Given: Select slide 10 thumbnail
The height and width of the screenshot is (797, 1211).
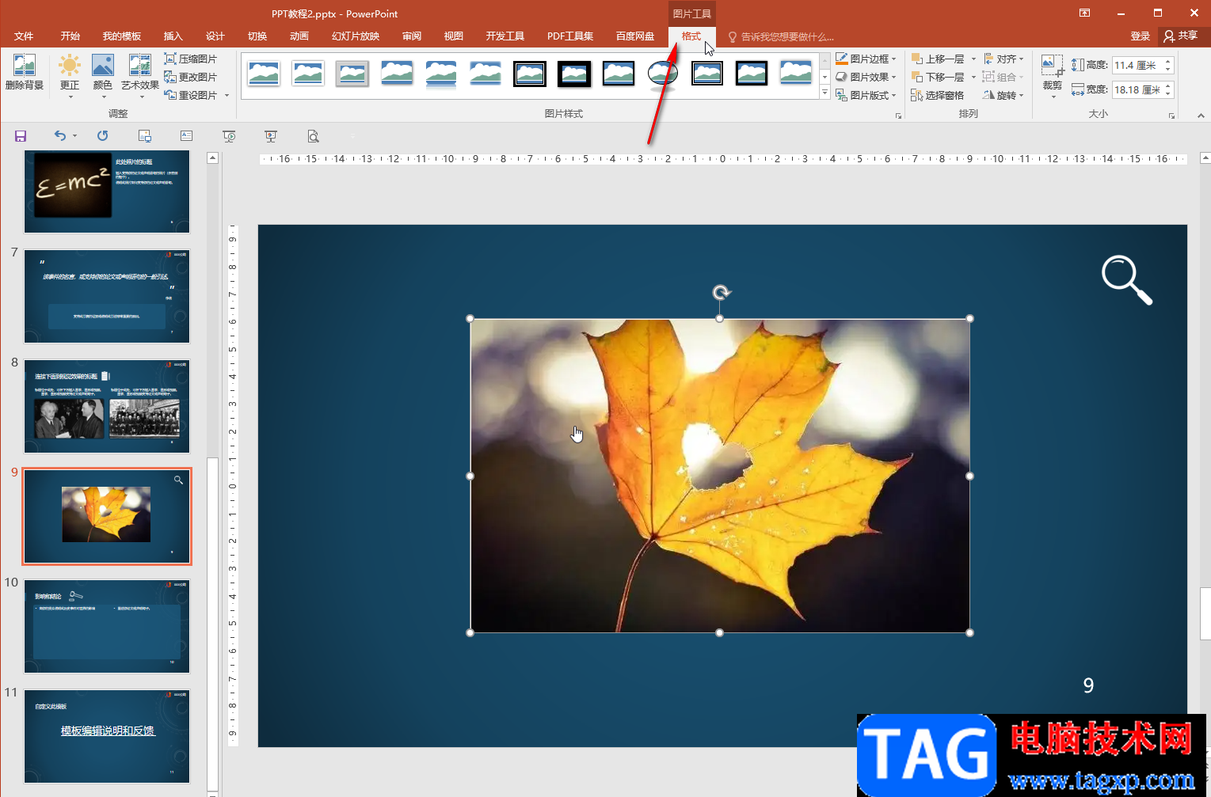Looking at the screenshot, I should [107, 626].
